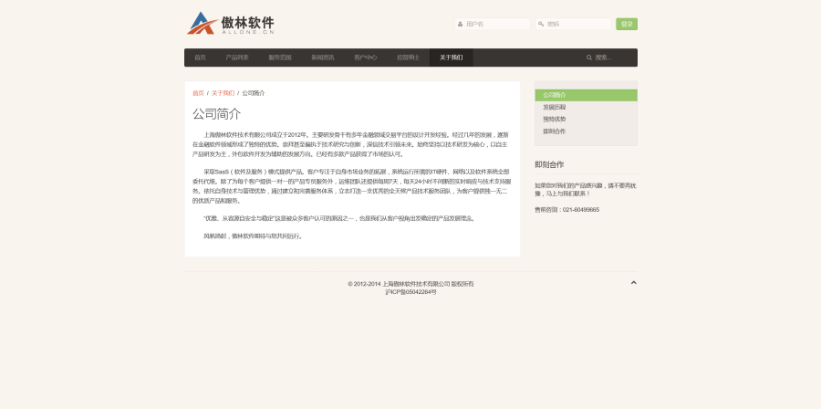This screenshot has width=821, height=409.
Task: Focus the 密码 password input
Action: [x=573, y=24]
